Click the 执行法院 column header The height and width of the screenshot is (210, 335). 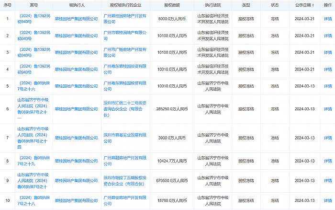(213, 5)
